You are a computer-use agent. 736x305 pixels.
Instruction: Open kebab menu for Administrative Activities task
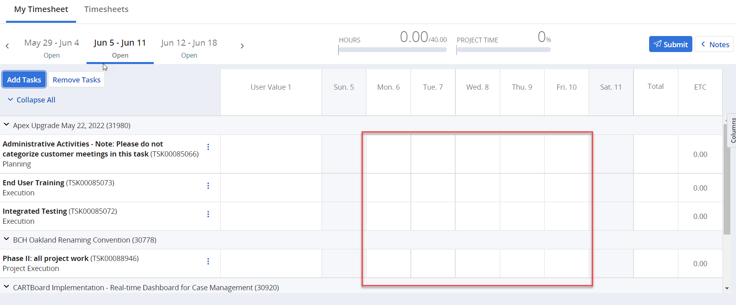[208, 147]
